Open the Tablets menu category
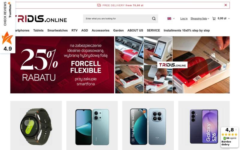Screen dimensions: 240x150 point(38,31)
